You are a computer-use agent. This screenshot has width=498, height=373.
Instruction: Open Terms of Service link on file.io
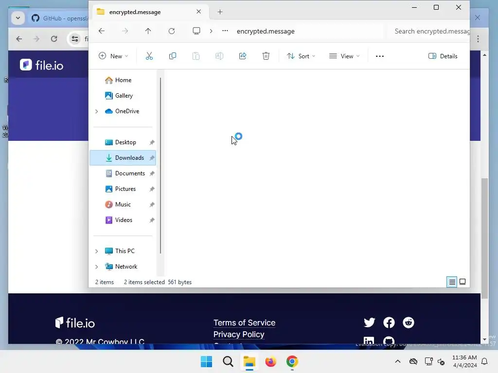point(244,322)
